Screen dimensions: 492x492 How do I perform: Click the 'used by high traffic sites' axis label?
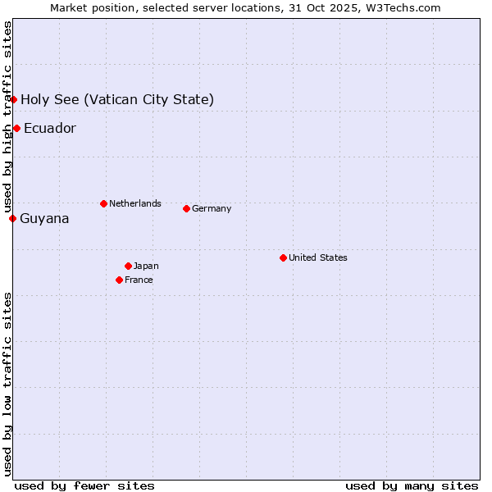pyautogui.click(x=7, y=117)
